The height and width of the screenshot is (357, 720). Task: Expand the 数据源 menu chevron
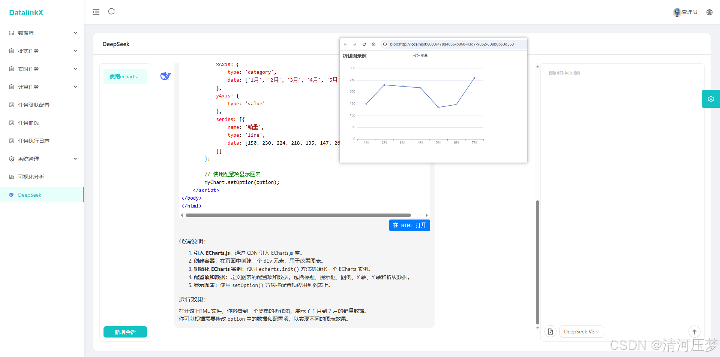[75, 33]
